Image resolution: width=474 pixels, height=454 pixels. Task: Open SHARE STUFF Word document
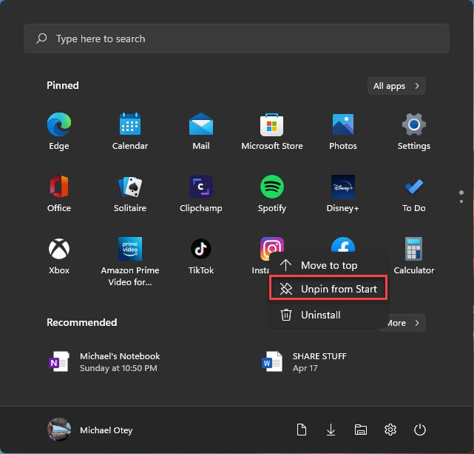pyautogui.click(x=304, y=361)
